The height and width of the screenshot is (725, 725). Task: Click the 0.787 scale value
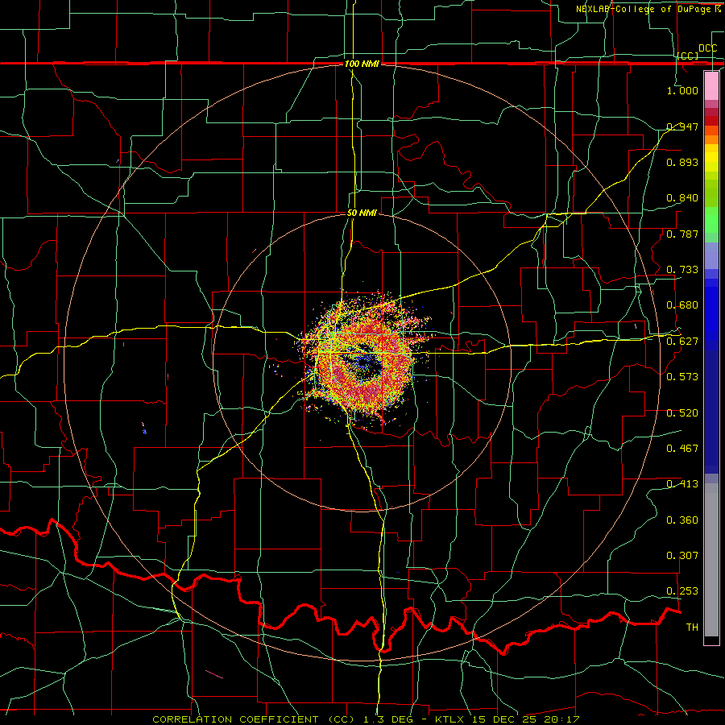click(682, 234)
